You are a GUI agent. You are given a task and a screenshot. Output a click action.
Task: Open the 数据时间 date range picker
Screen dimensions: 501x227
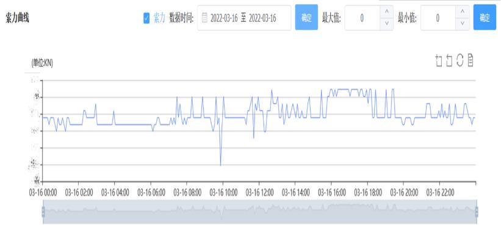click(244, 18)
